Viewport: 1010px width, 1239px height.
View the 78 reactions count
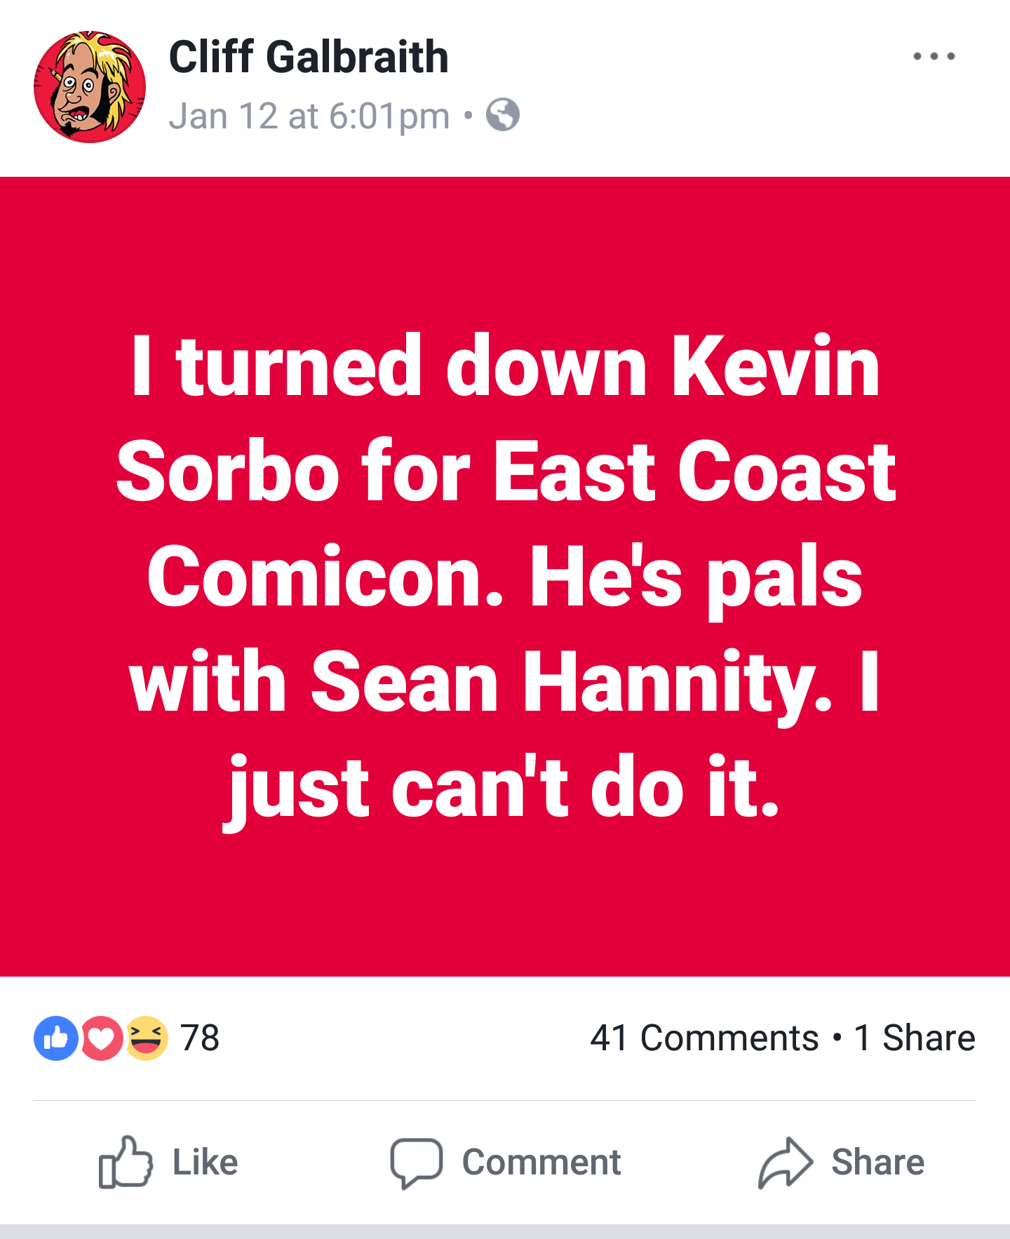(x=200, y=1038)
